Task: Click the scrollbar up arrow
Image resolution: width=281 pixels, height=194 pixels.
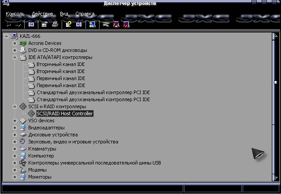Action: [275, 37]
